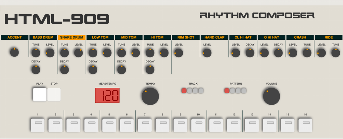343x139 pixels.
Task: Click the Snare Drum LEVEL knob
Action: pyautogui.click(x=78, y=53)
